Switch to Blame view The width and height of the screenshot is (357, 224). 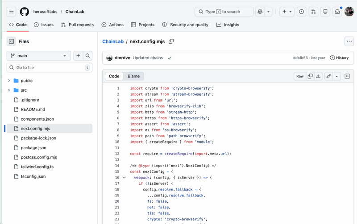click(x=133, y=76)
